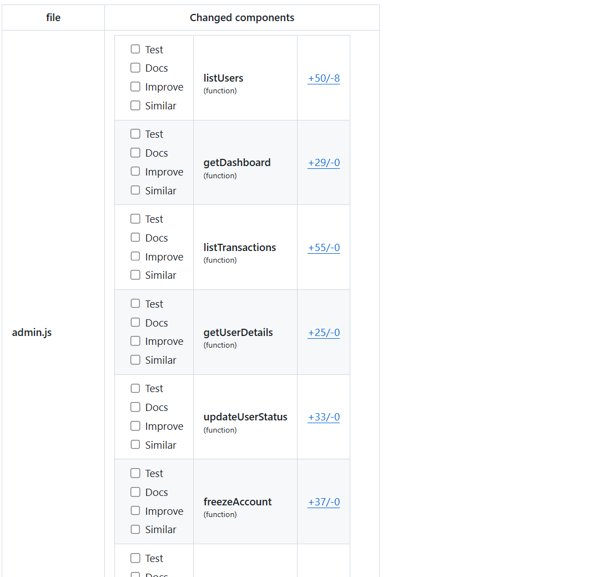Enable Test for the getUserDetails function
This screenshot has height=577, width=599.
coord(135,304)
